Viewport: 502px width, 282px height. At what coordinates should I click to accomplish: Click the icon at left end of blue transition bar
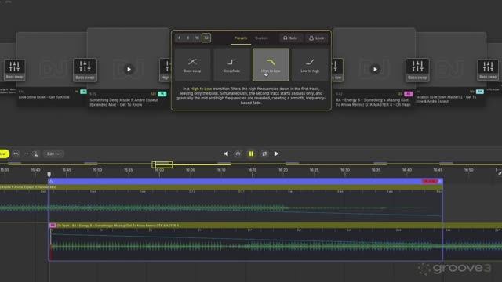51,181
